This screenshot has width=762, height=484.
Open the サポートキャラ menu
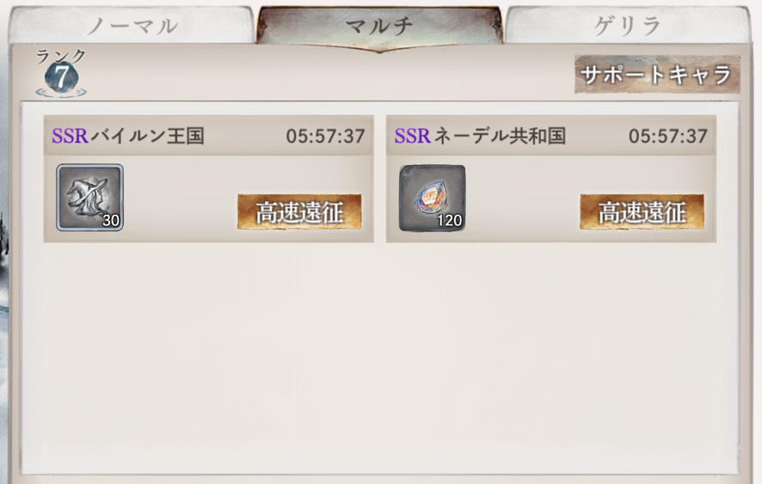(657, 74)
